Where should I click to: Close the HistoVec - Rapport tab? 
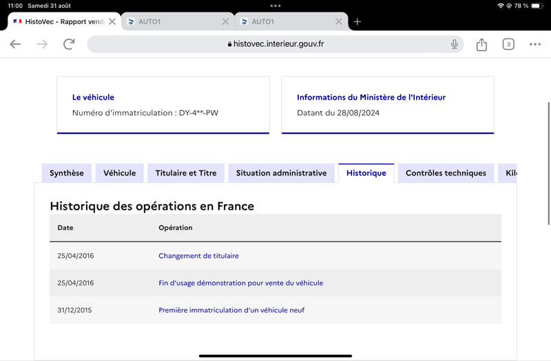click(112, 22)
